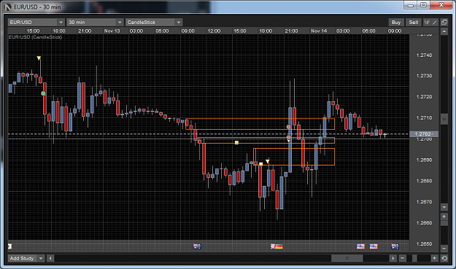Click the current price label 1.2702
The height and width of the screenshot is (269, 456).
pyautogui.click(x=424, y=134)
